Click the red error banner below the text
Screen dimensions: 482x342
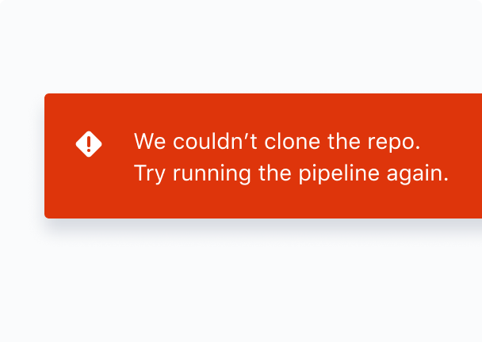[263, 203]
